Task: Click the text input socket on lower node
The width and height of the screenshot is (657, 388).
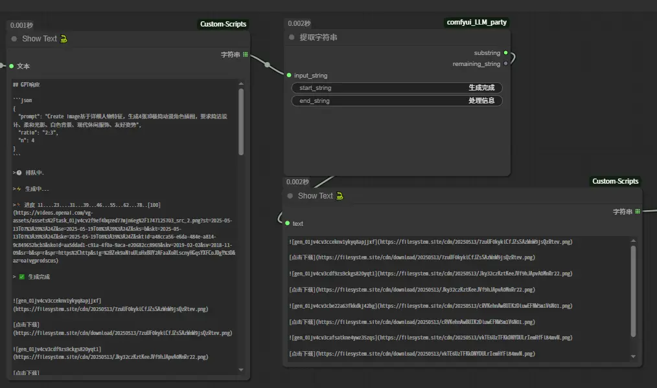Action: (288, 223)
